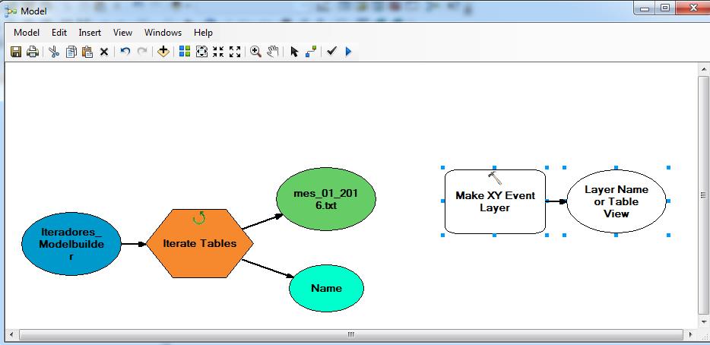The image size is (710, 345).
Task: Select the Iterate Tables hexagon
Action: pos(199,244)
